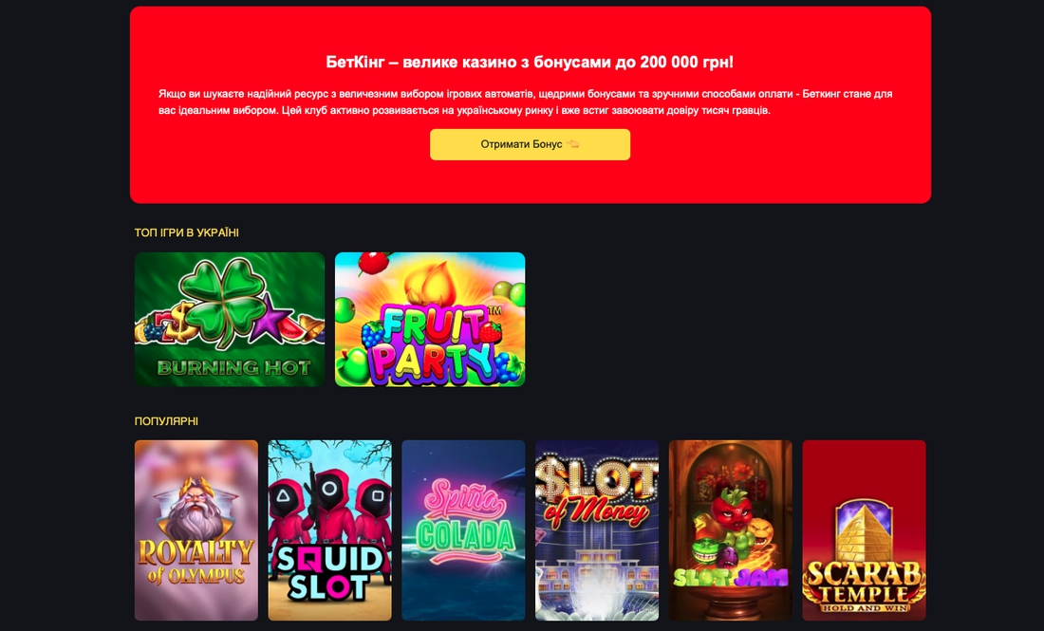Click the banner description paragraph text
The width and height of the screenshot is (1044, 631).
(526, 102)
